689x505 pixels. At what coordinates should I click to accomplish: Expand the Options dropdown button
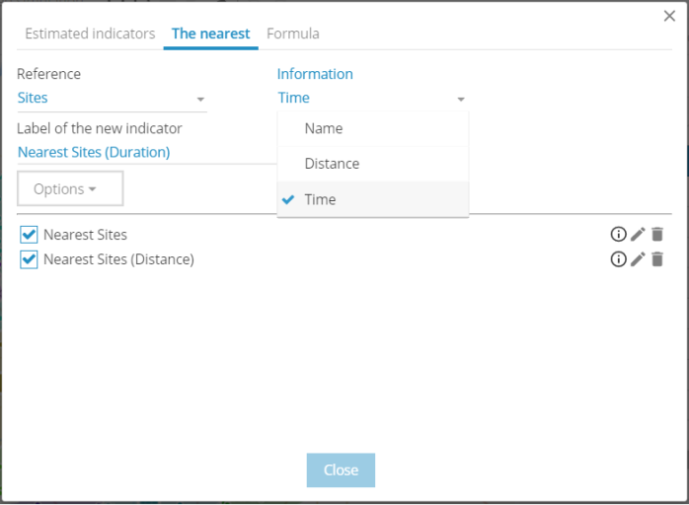70,188
